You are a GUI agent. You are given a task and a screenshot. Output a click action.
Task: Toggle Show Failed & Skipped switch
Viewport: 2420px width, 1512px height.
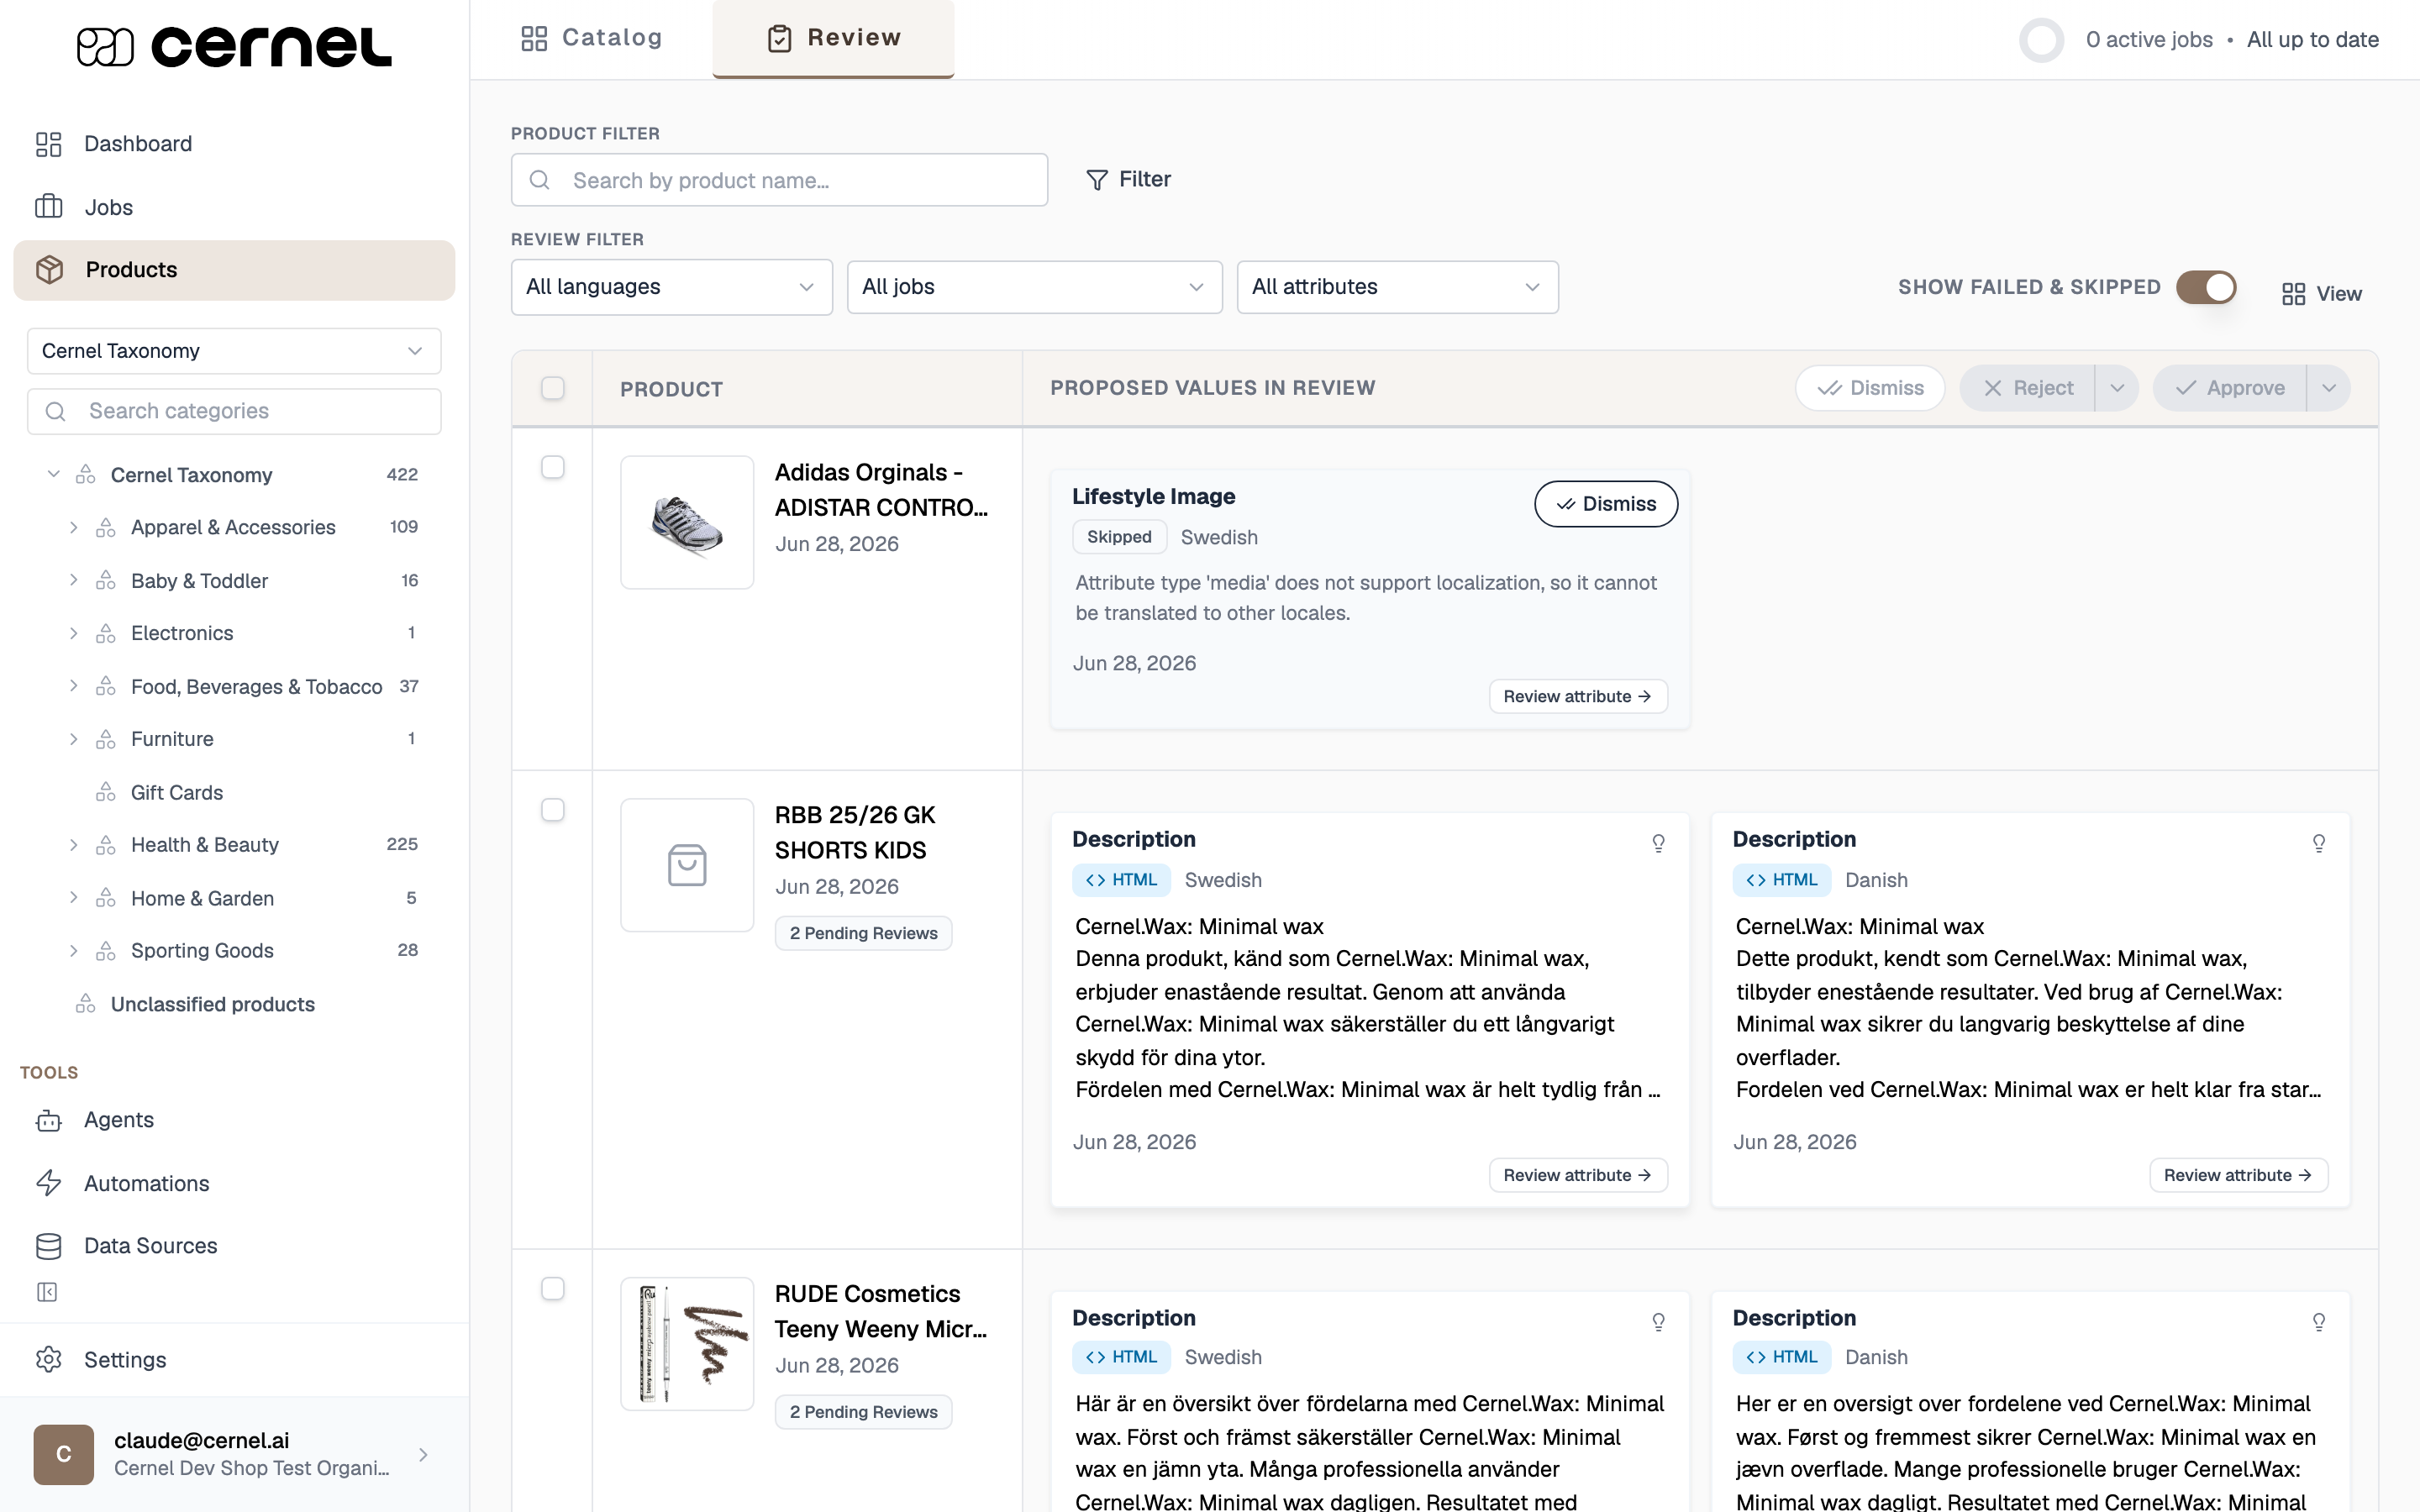(2207, 288)
